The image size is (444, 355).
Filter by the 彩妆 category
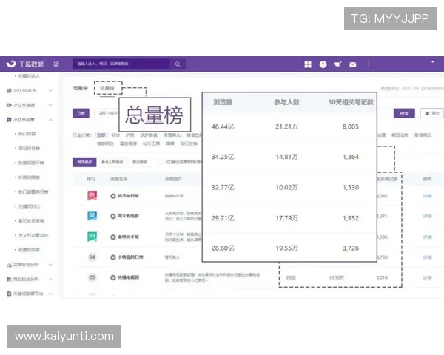[x=115, y=135]
